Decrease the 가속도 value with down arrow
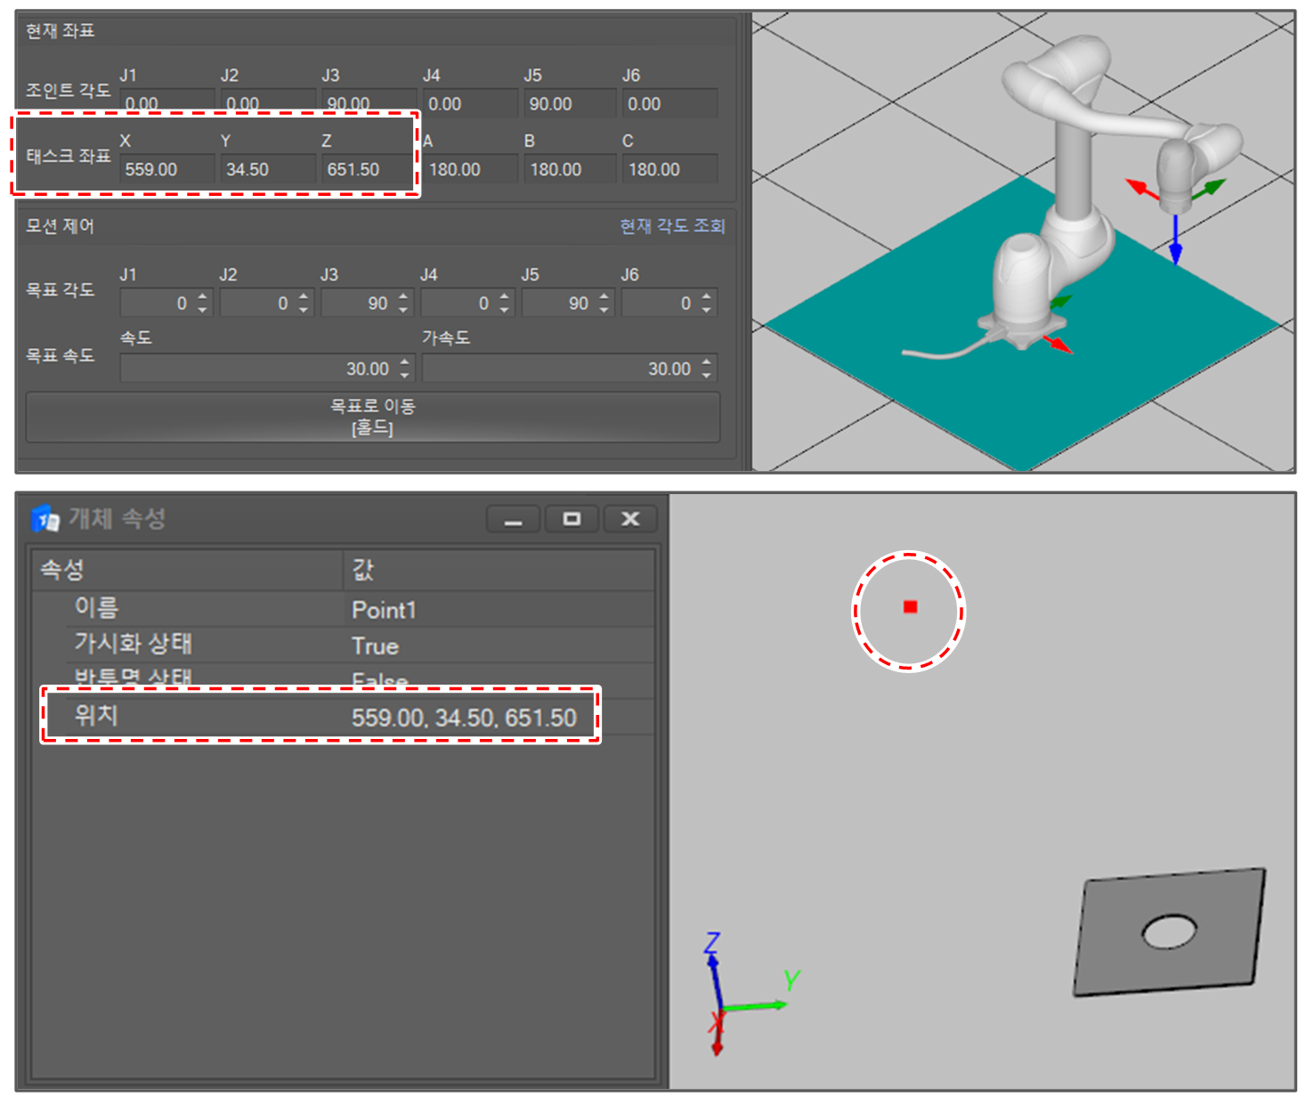This screenshot has height=1104, width=1314. click(706, 375)
